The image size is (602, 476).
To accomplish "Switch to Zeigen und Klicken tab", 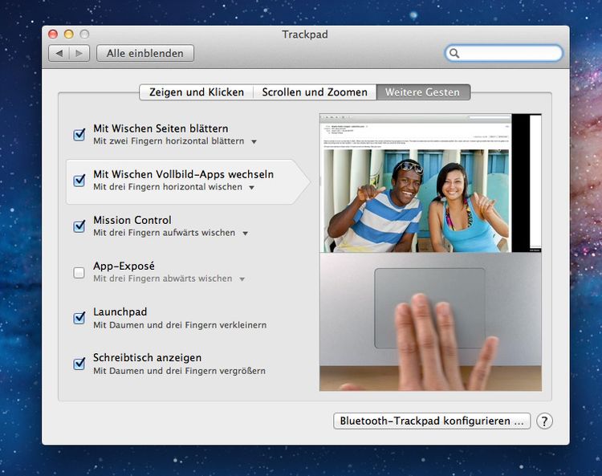I will click(197, 92).
